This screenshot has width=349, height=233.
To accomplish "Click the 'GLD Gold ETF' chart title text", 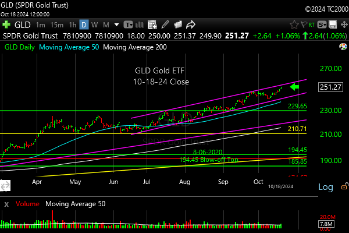I will (x=159, y=70).
